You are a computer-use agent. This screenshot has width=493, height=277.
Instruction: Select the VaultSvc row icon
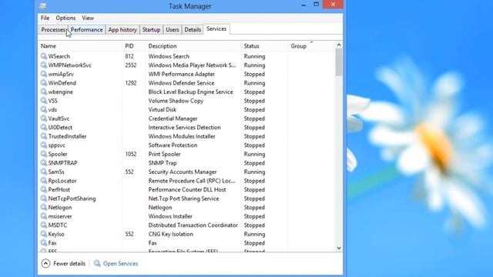[x=44, y=118]
